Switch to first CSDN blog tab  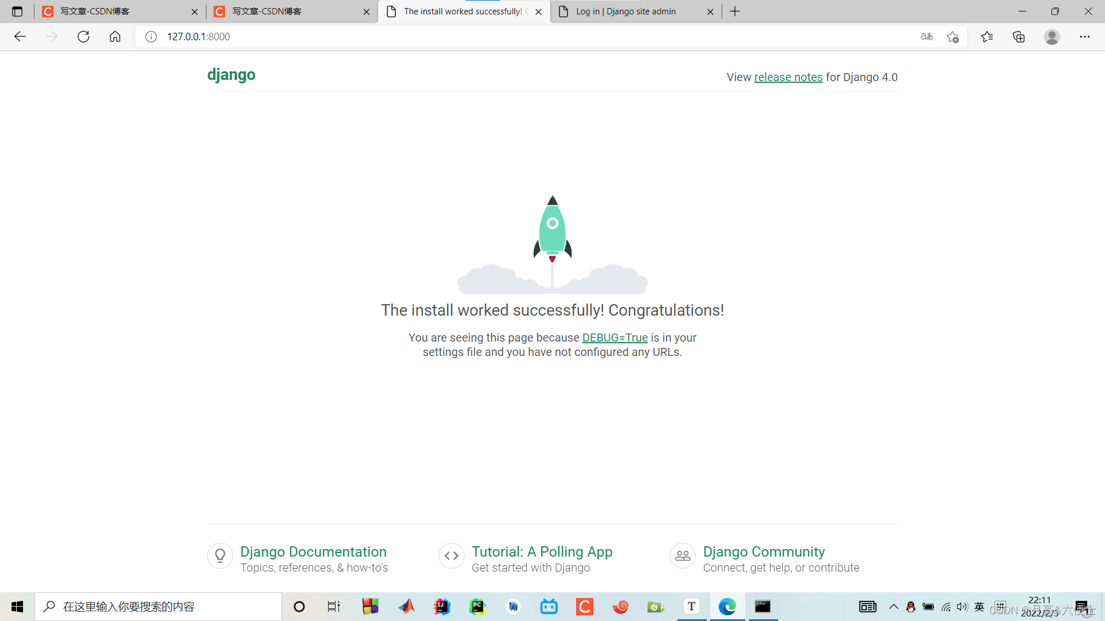pos(95,11)
